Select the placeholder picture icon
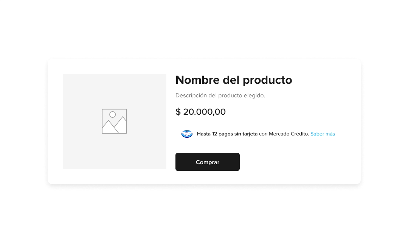 point(114,121)
